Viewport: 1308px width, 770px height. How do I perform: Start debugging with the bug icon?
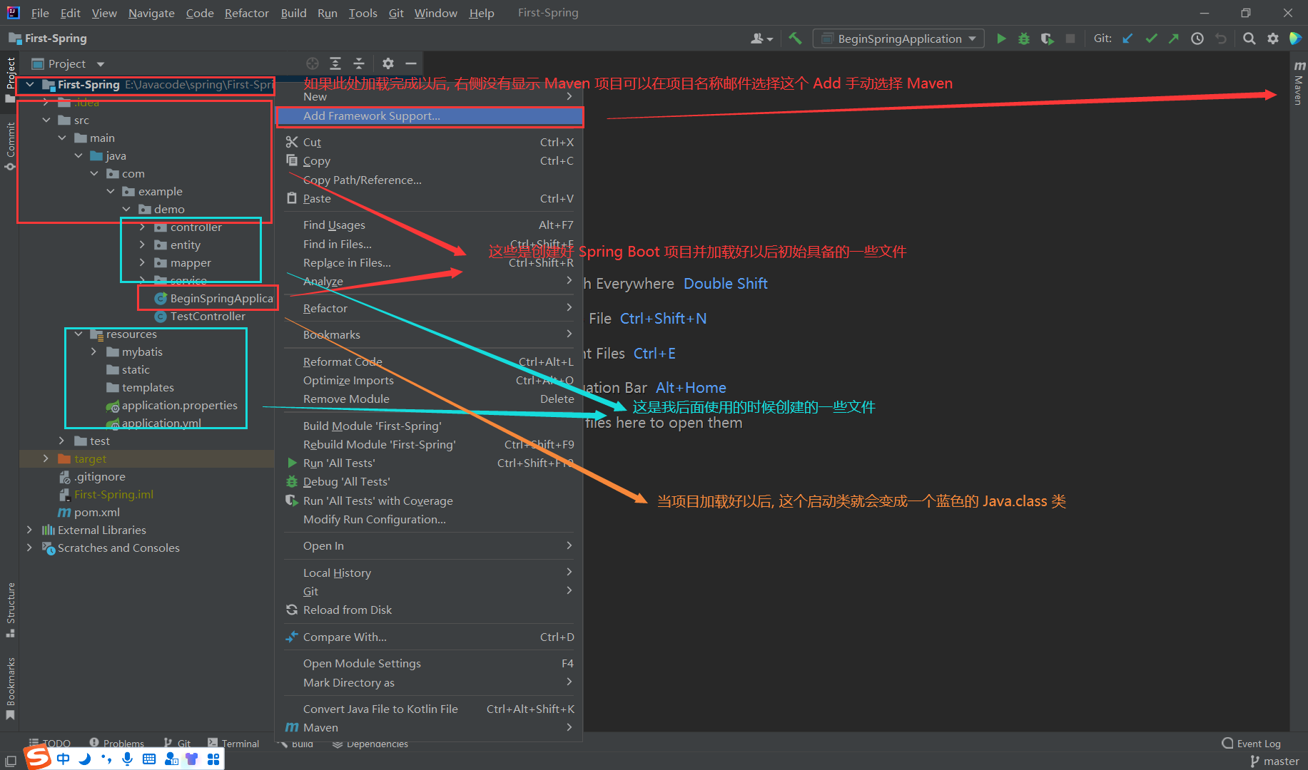click(1024, 38)
